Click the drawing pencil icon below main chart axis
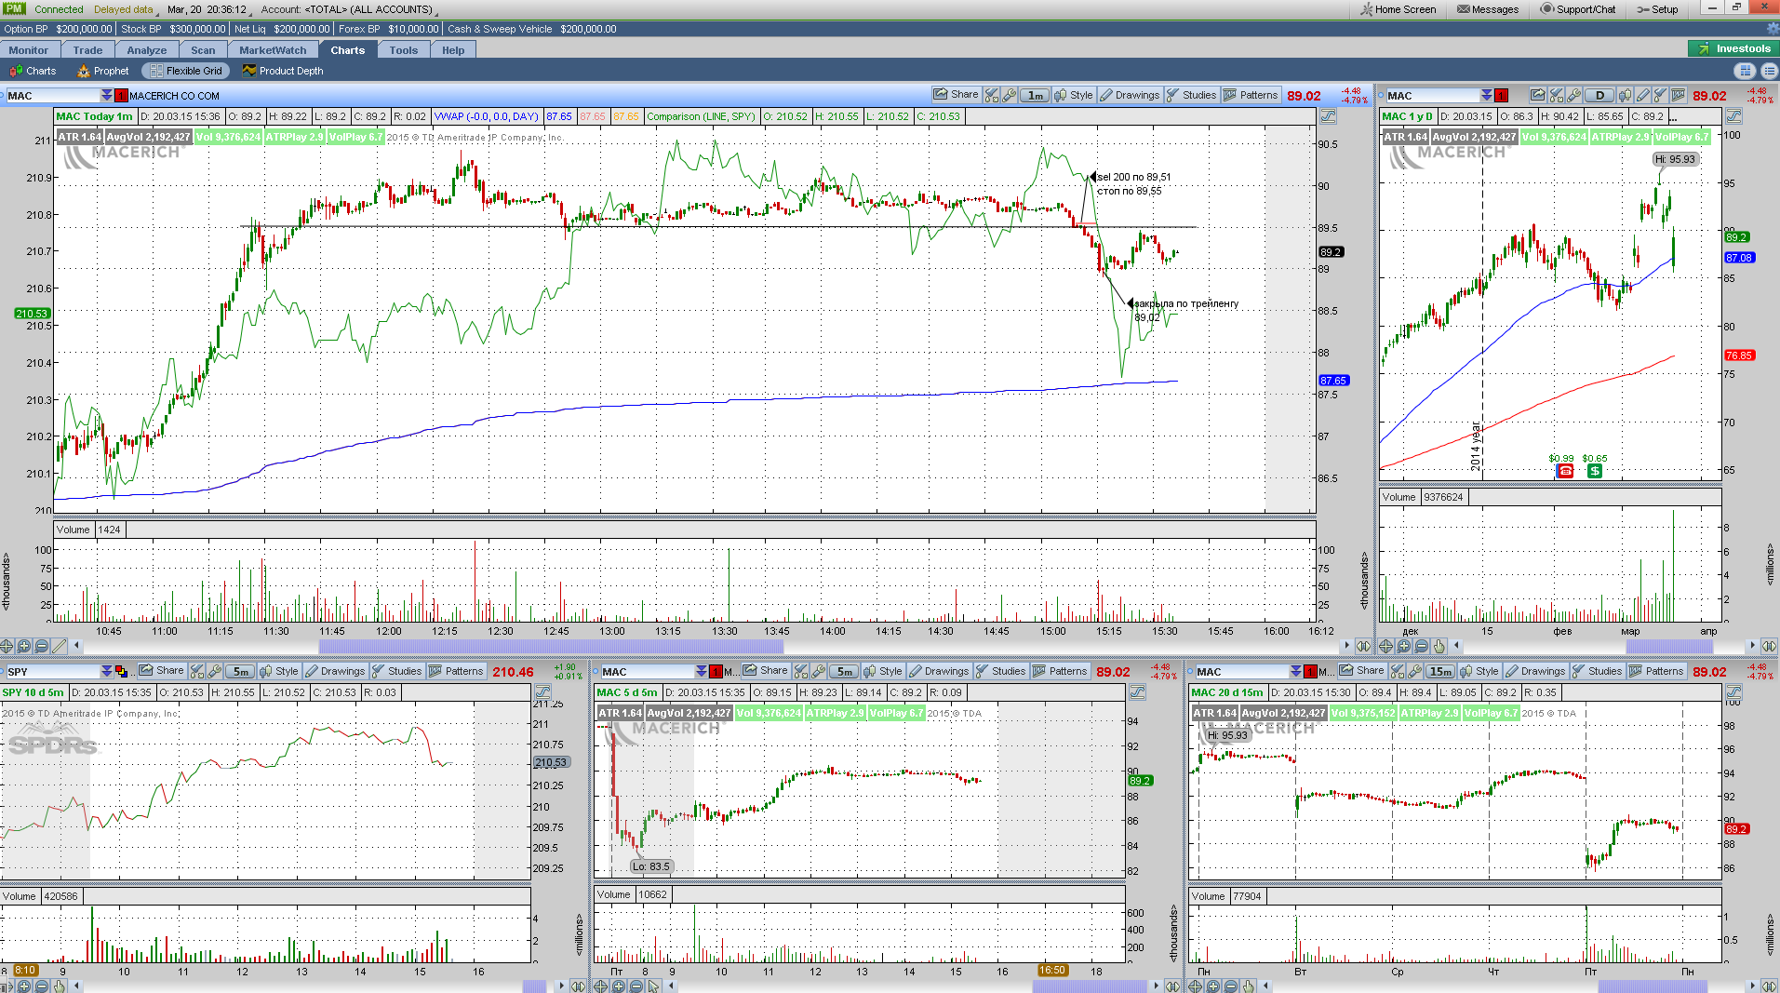Viewport: 1780px width, 993px height. click(x=60, y=646)
